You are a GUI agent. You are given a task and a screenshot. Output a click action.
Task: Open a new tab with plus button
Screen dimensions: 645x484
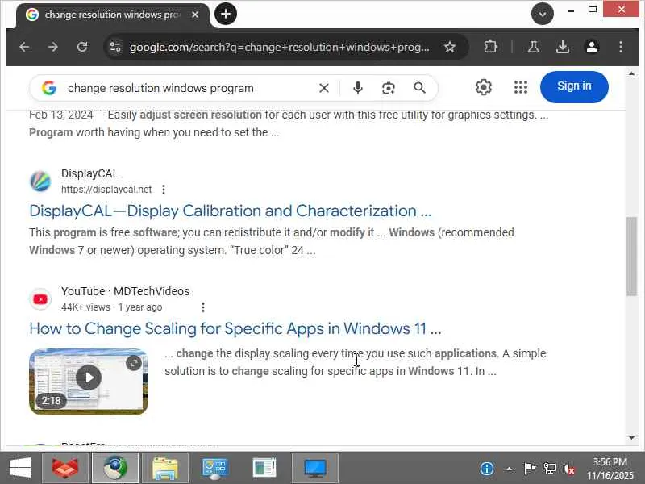pos(226,14)
